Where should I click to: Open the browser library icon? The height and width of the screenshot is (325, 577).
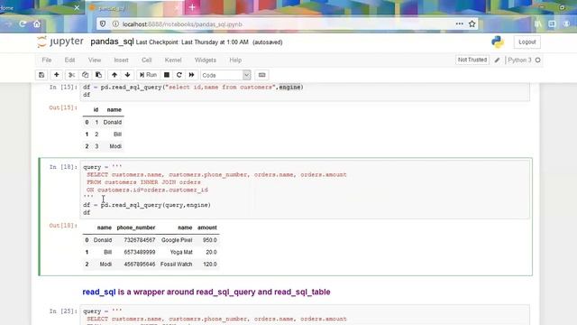click(538, 24)
